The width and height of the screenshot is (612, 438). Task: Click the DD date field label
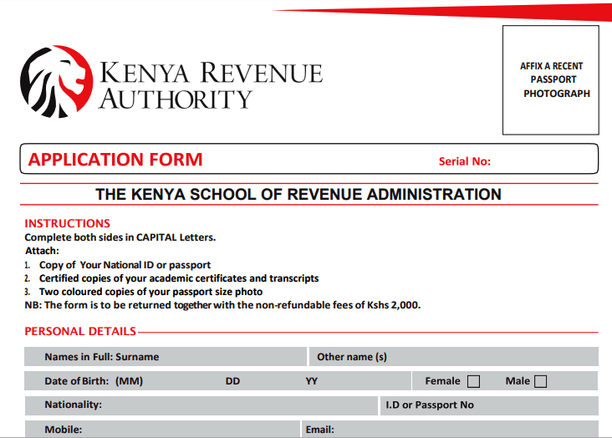coord(232,381)
